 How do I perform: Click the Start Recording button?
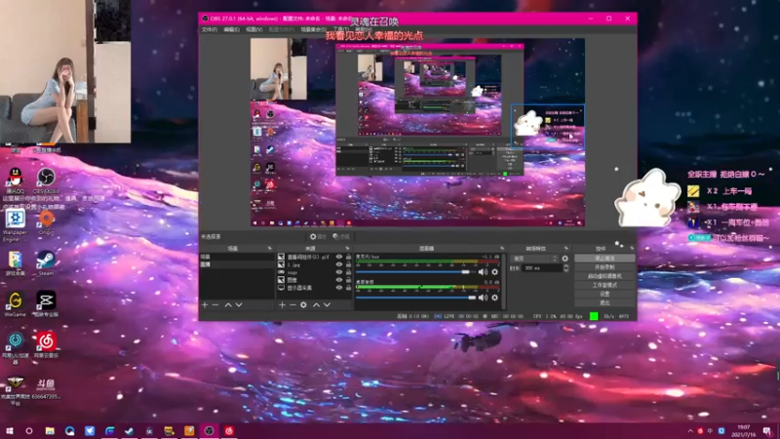604,267
